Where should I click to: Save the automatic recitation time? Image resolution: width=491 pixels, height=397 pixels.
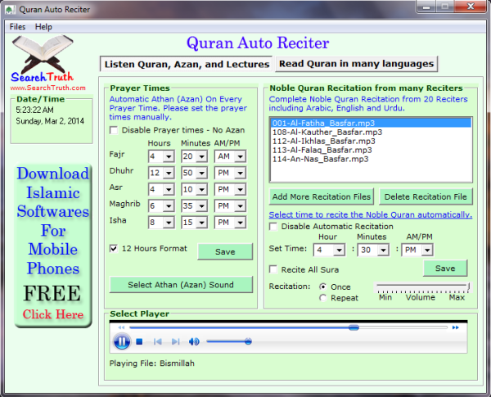click(x=445, y=268)
